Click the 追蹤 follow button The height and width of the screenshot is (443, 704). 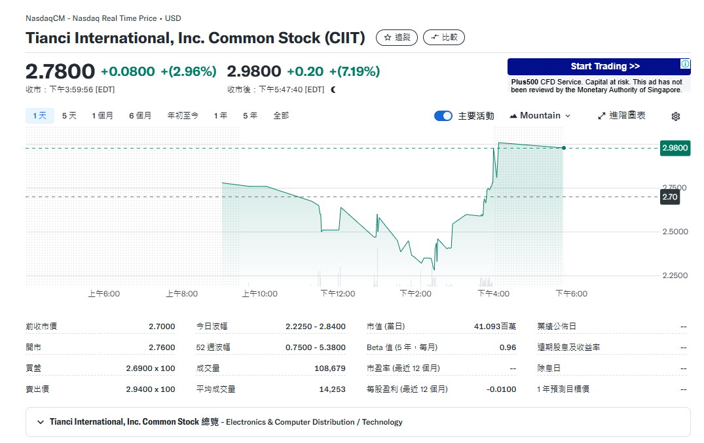point(397,37)
